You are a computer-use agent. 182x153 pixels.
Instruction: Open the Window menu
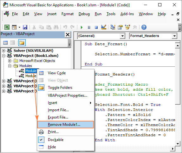pos(146,14)
